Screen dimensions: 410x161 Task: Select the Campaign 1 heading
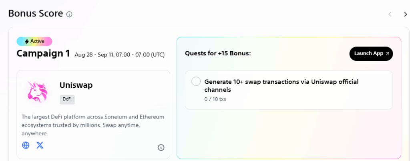click(x=43, y=54)
